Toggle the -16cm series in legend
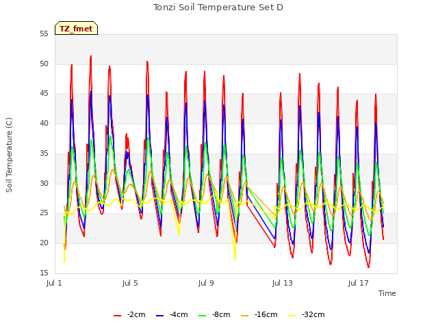Image resolution: width=438 pixels, height=328 pixels. pos(259,315)
